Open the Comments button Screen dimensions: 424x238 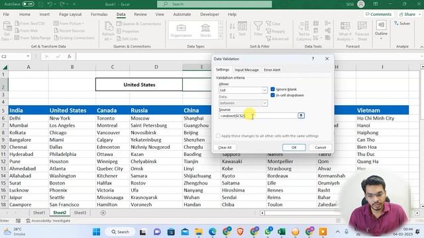point(378,15)
